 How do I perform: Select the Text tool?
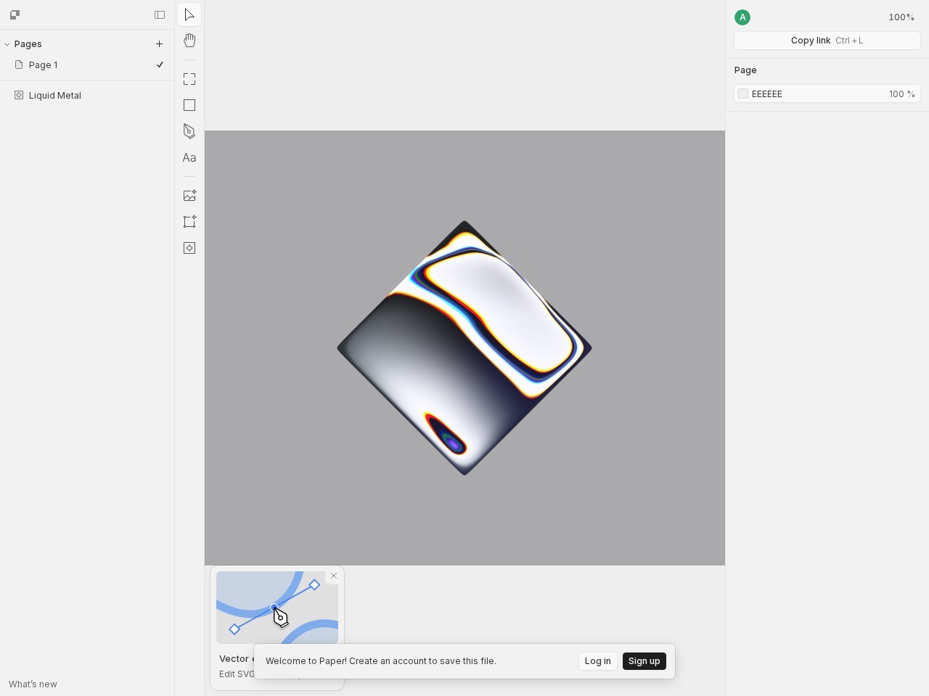pyautogui.click(x=189, y=157)
